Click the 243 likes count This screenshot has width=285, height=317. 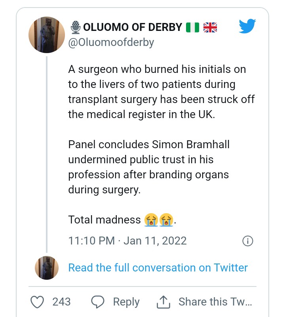coord(61,302)
